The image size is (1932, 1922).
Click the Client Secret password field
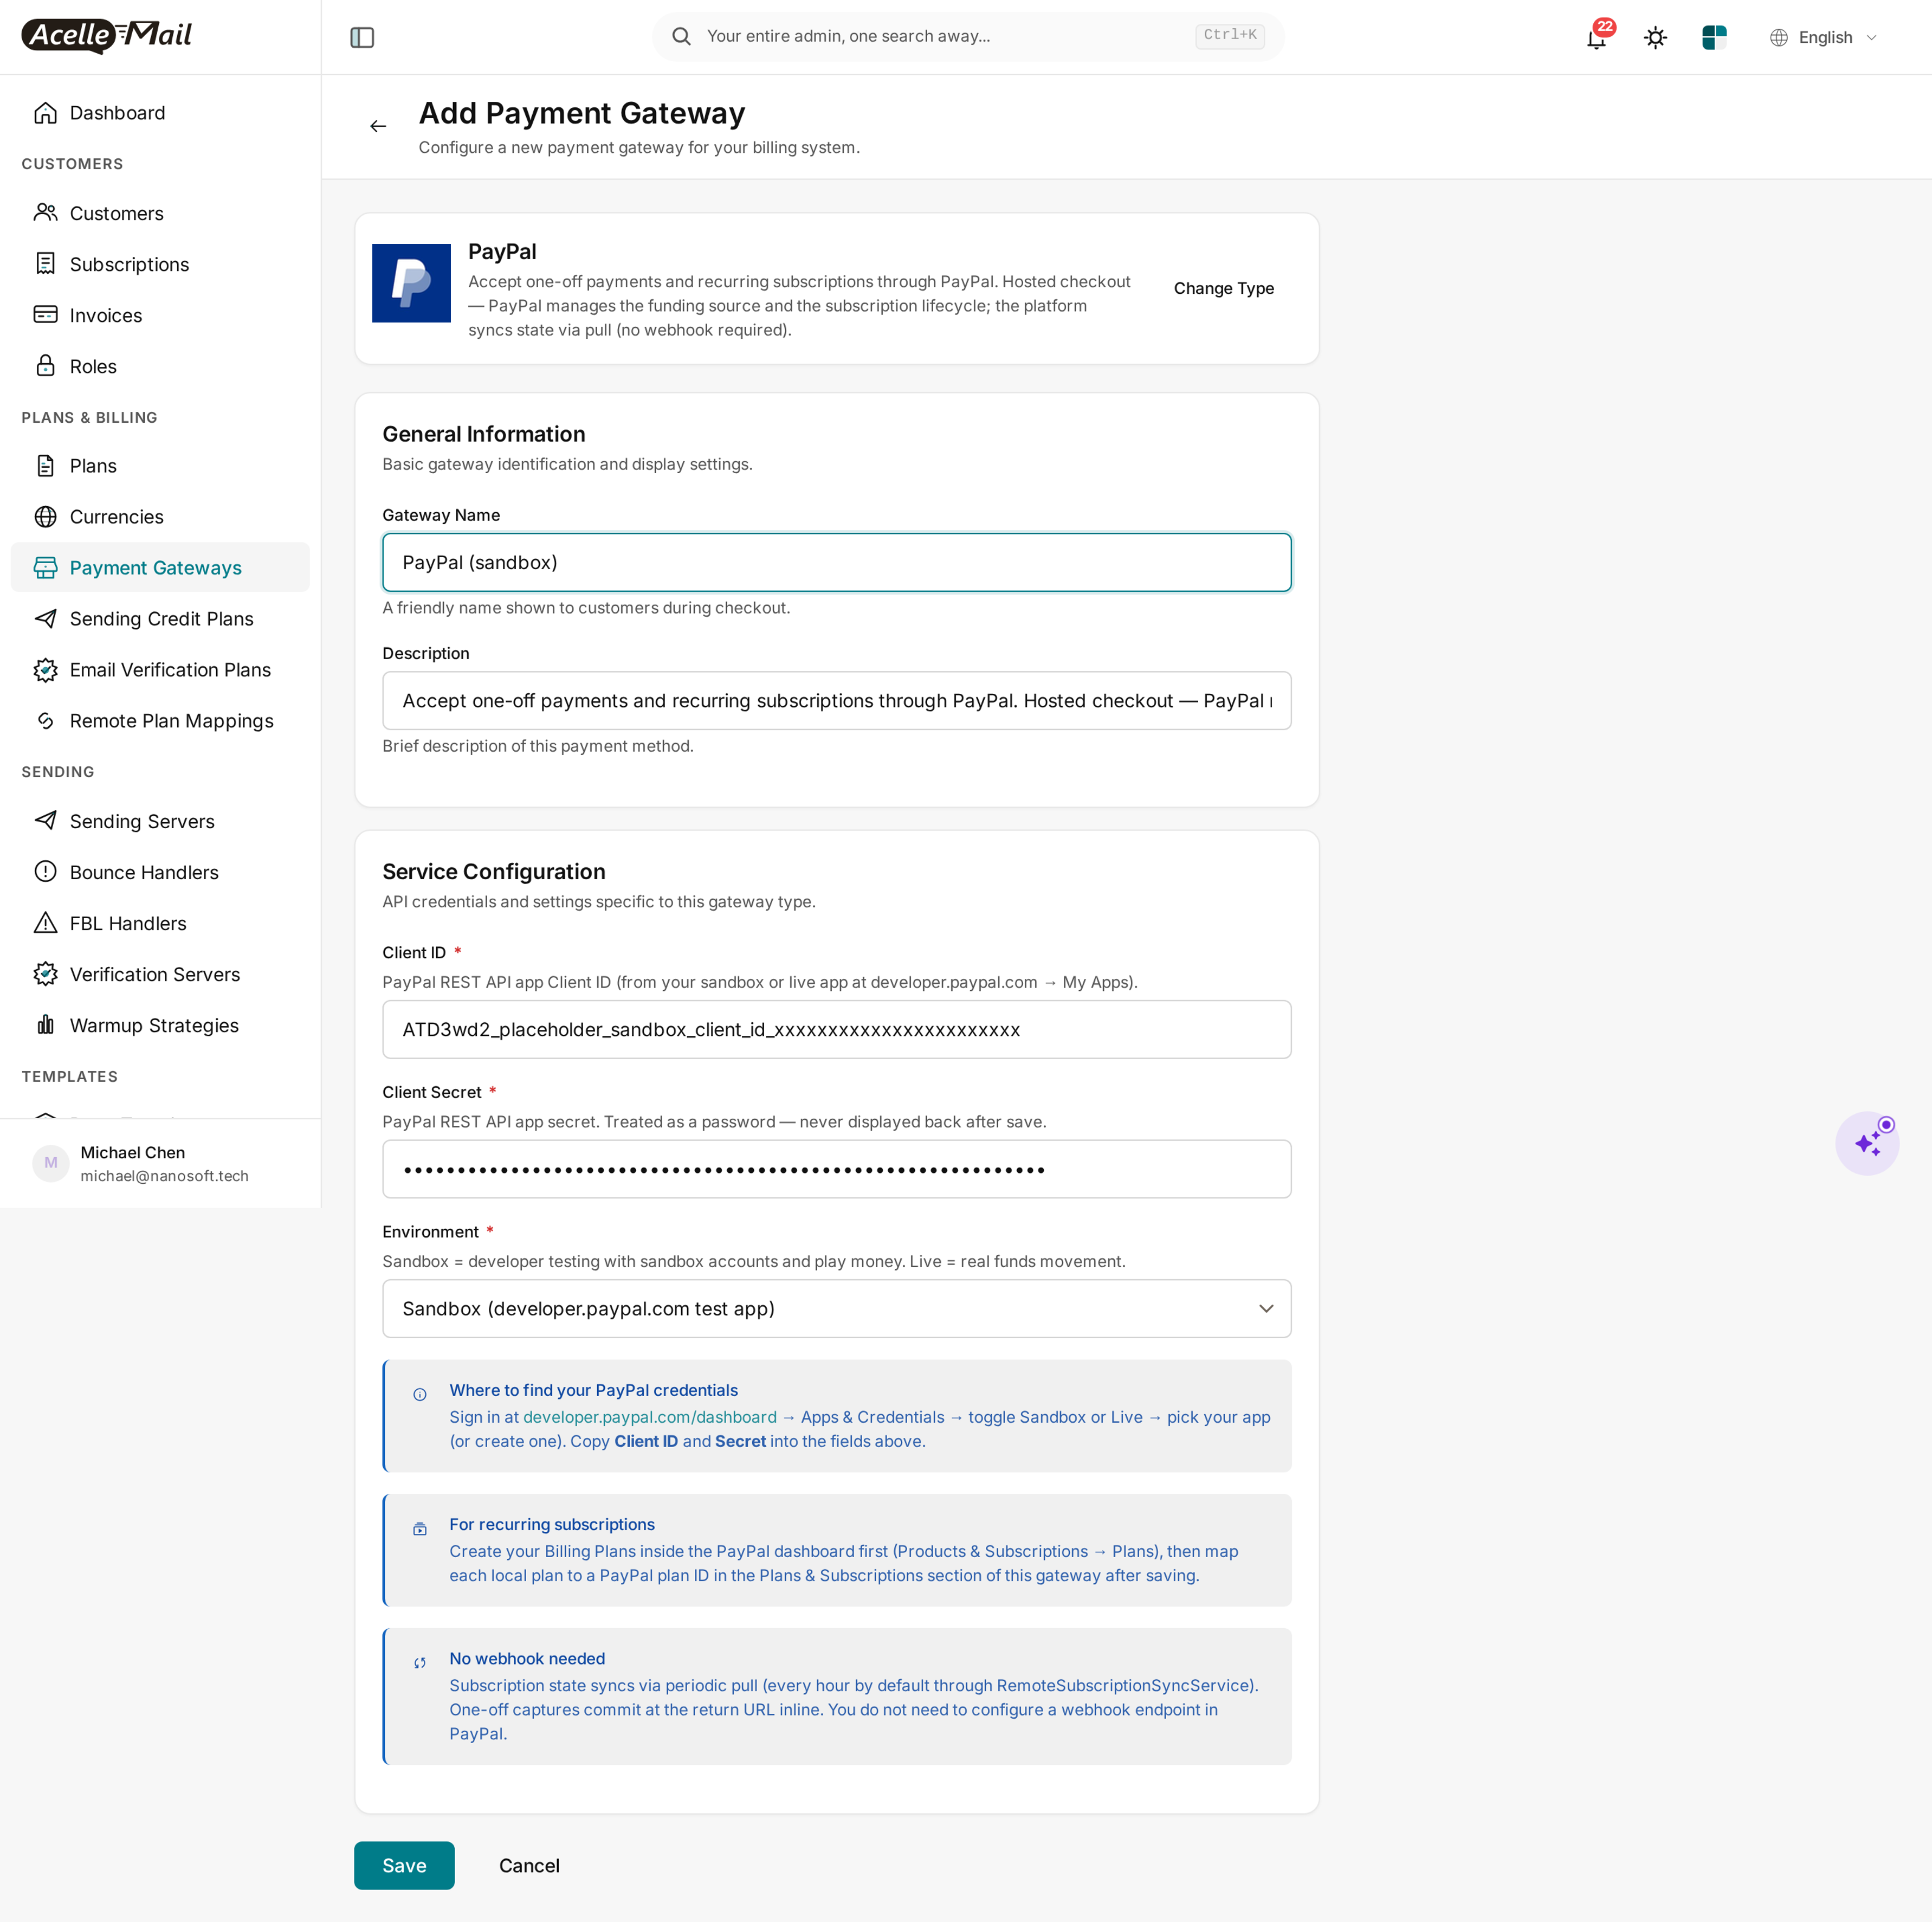(836, 1169)
